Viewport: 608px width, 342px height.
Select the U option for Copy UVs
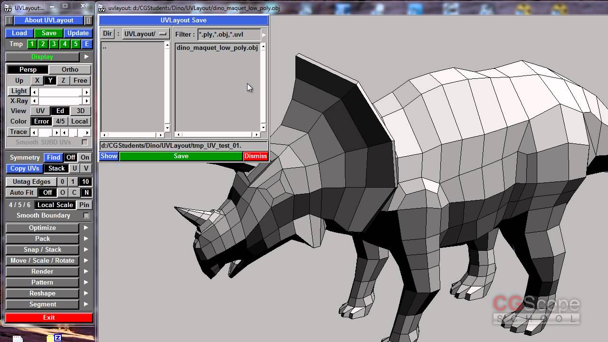(75, 169)
